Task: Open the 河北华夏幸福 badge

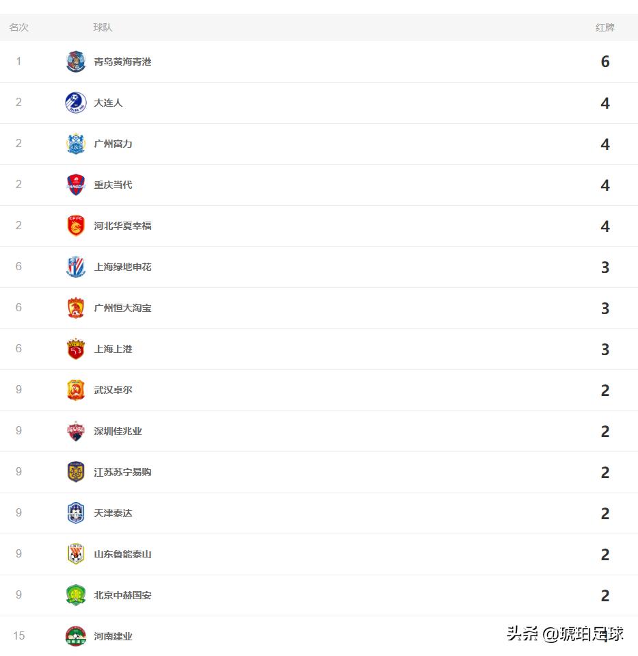Action: [76, 226]
